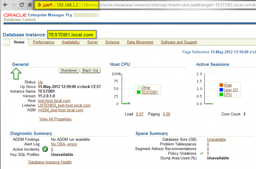The width and height of the screenshot is (256, 169).
Task: Open host link test-host.local.com
Action: click(54, 101)
